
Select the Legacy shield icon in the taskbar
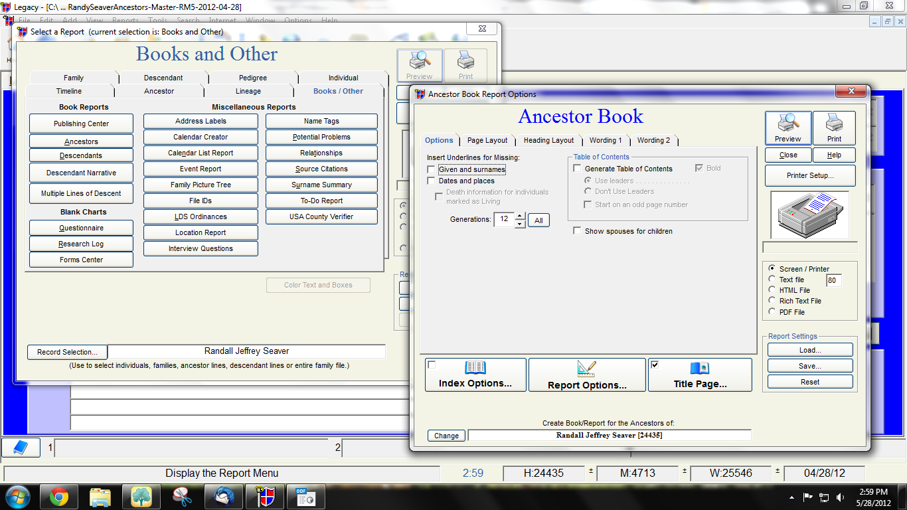[x=265, y=497]
